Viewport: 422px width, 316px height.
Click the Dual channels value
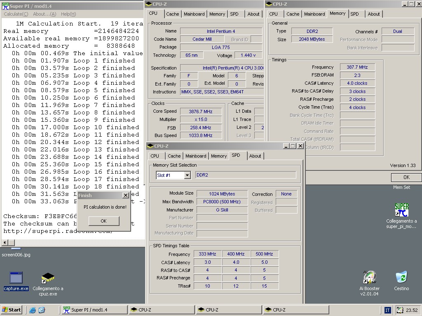(x=398, y=31)
